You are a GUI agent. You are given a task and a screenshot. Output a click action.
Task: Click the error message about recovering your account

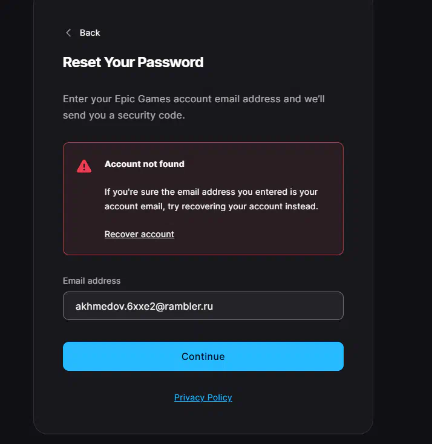(x=211, y=199)
